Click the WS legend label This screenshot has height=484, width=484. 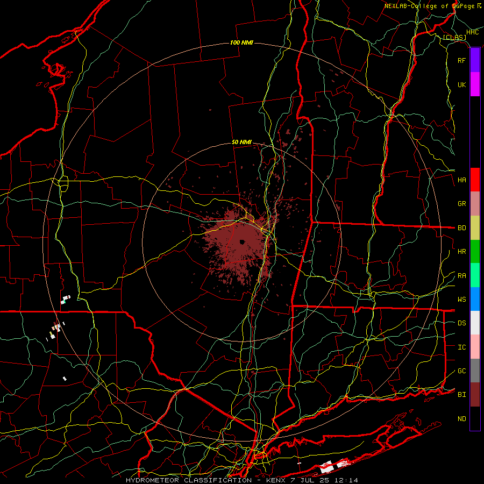(461, 300)
